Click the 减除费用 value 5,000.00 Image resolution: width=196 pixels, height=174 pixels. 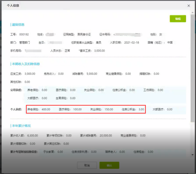point(92,74)
